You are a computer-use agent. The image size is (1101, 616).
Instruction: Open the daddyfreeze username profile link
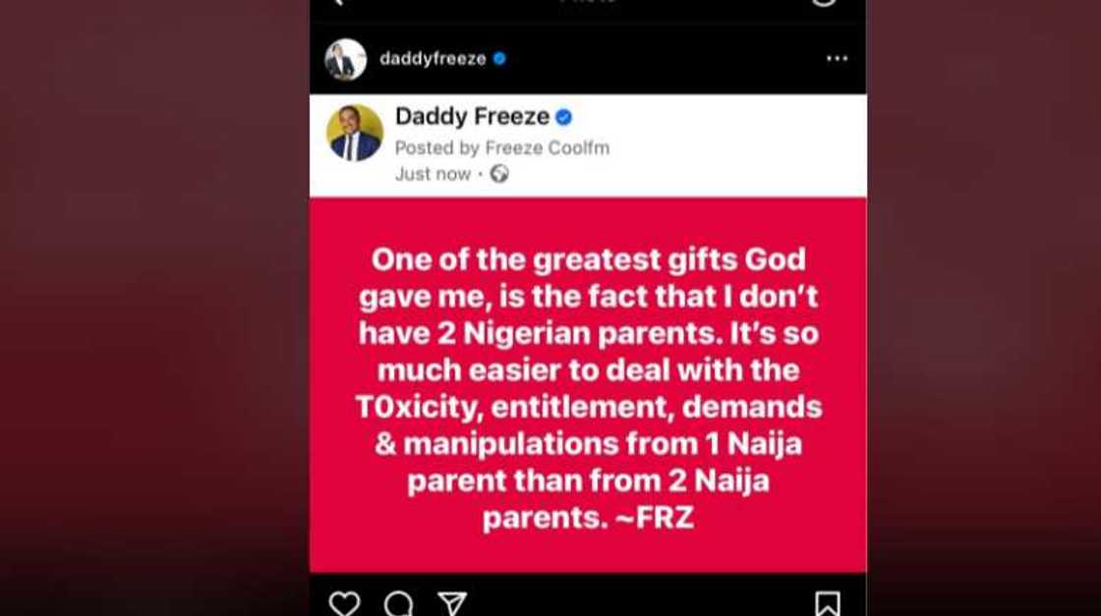point(433,59)
